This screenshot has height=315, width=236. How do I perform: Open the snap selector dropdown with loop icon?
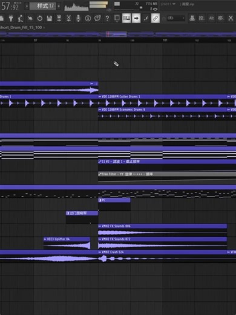(x=175, y=18)
